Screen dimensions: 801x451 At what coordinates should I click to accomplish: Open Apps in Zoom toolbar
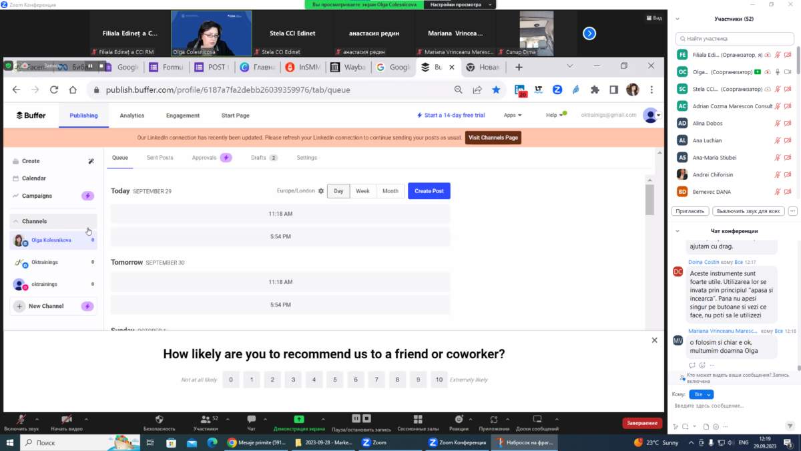click(494, 422)
